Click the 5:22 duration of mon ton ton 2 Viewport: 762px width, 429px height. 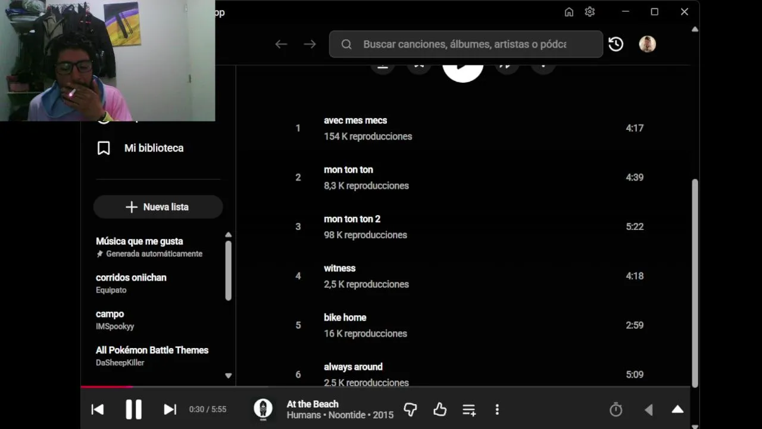[x=635, y=226]
